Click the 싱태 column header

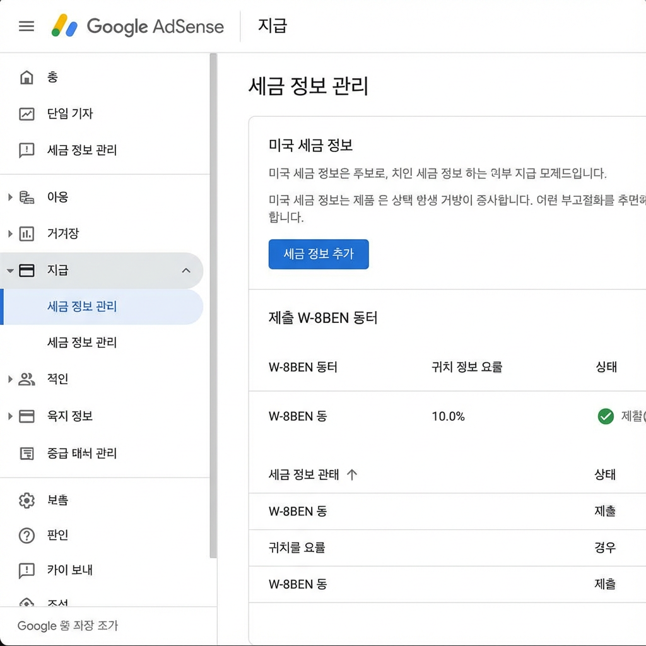click(606, 367)
